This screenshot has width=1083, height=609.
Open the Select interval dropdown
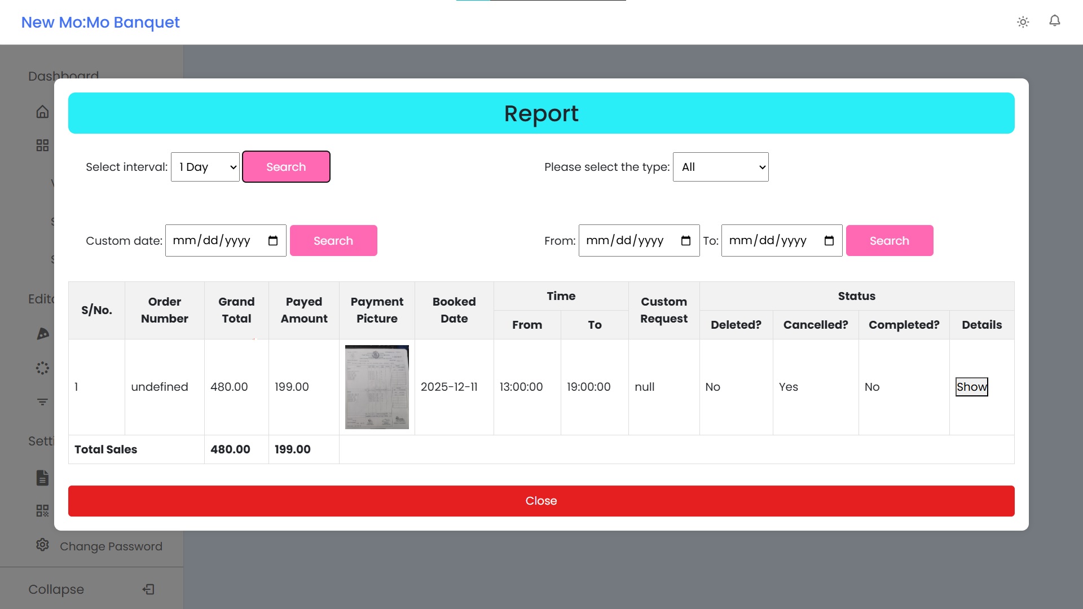[205, 167]
